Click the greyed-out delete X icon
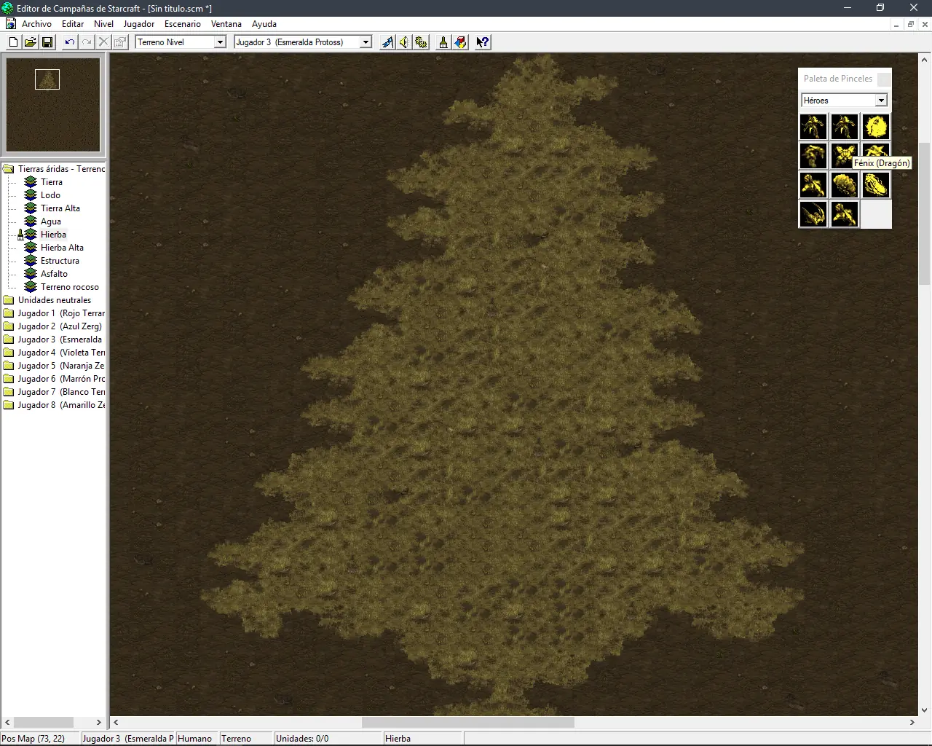Screen dimensions: 932x746 pos(103,42)
